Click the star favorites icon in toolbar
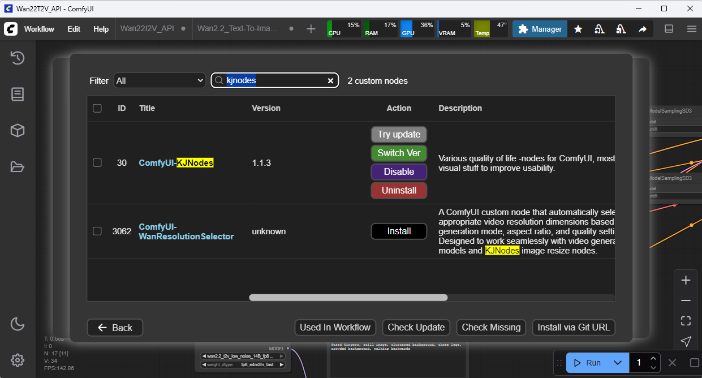The width and height of the screenshot is (702, 378). [578, 29]
